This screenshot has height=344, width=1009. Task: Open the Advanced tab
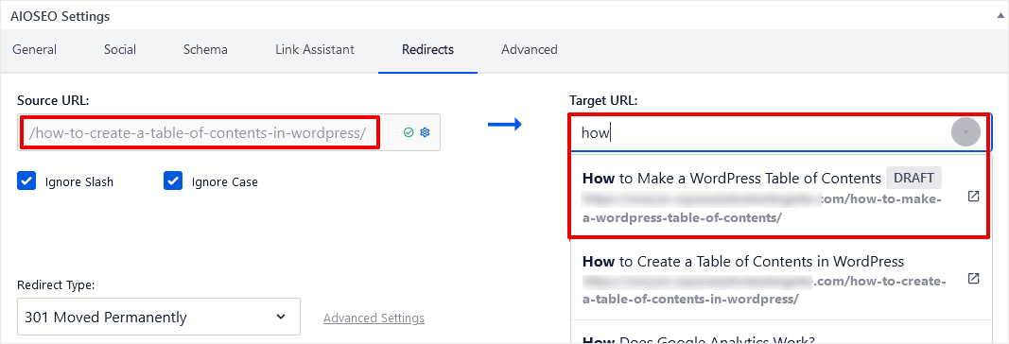[x=530, y=49]
